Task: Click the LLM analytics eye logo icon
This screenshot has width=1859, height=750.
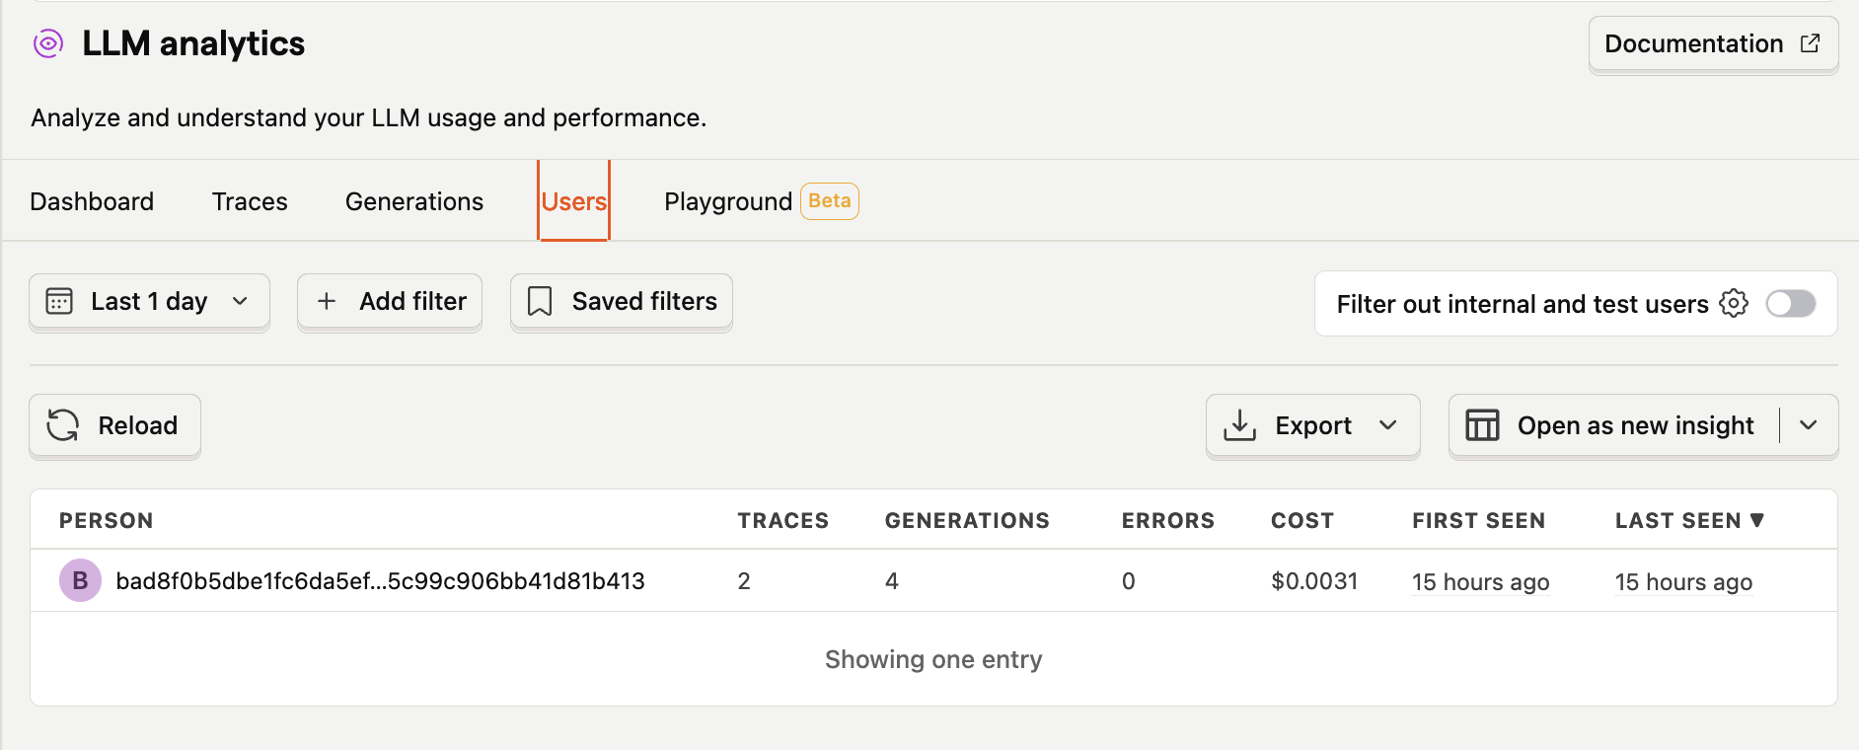Action: point(47,43)
